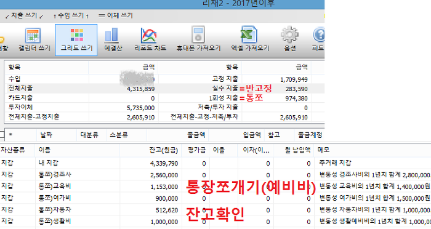This screenshot has width=431, height=229.
Task: Click 카드지출 summary row label
Action: coord(20,98)
